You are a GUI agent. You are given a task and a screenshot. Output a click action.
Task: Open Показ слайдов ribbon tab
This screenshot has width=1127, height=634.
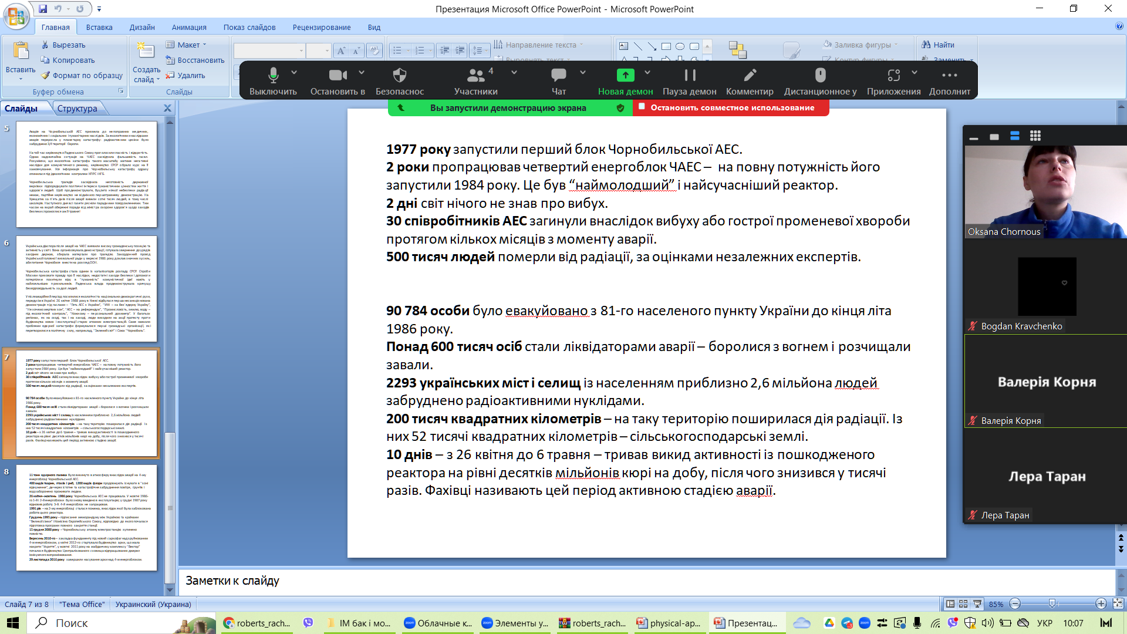pos(249,27)
